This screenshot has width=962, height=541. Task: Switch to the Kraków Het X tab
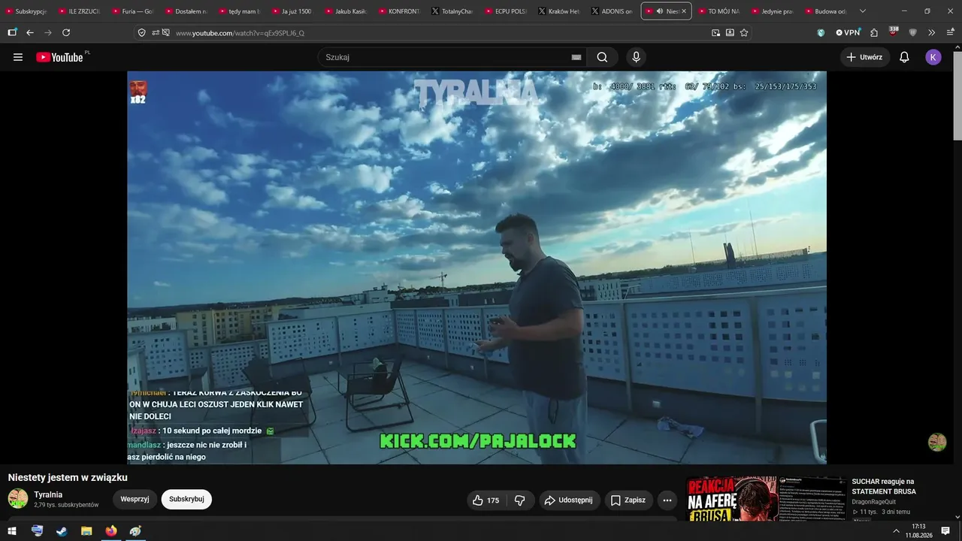[559, 11]
